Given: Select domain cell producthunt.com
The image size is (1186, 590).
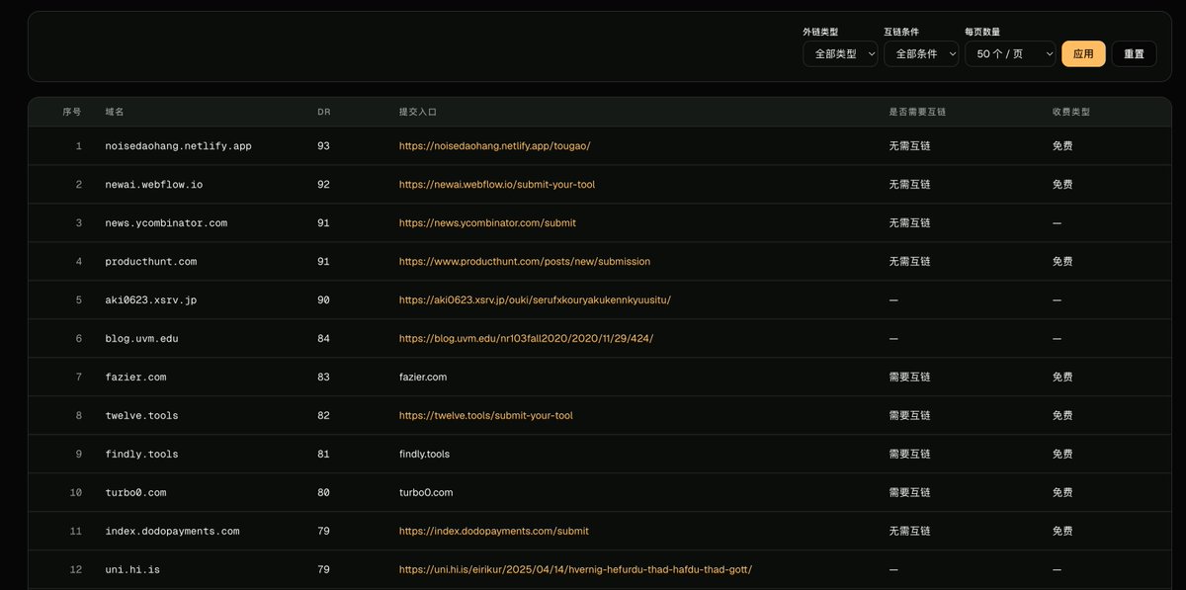Looking at the screenshot, I should click(x=151, y=262).
